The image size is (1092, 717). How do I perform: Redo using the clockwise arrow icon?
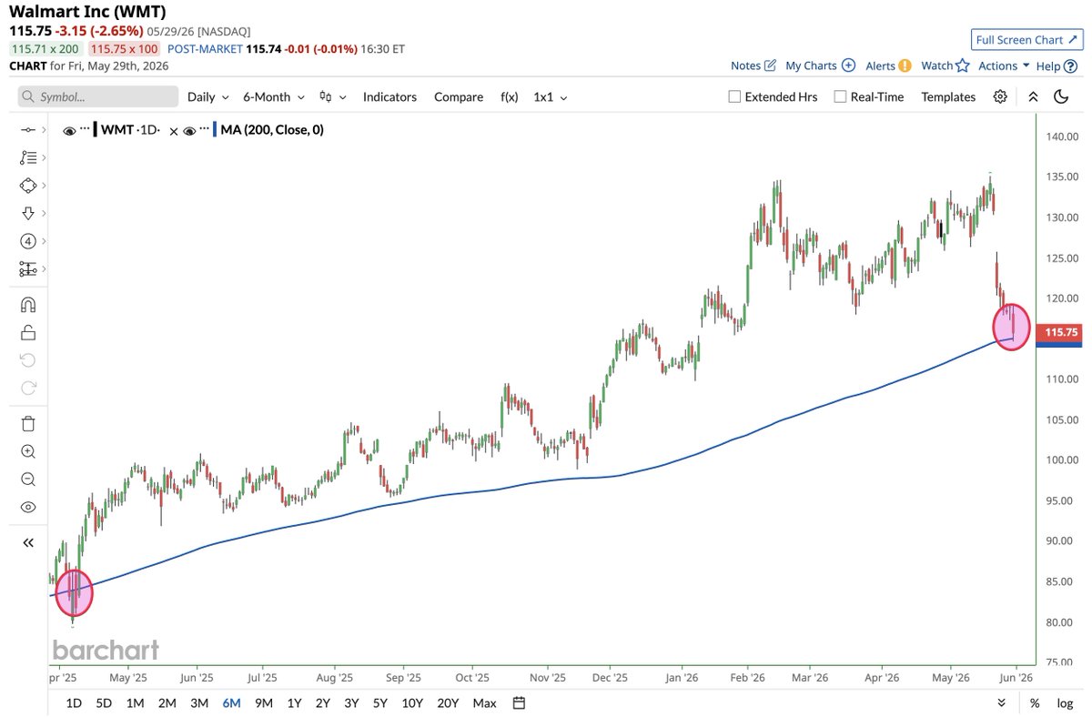click(x=27, y=388)
